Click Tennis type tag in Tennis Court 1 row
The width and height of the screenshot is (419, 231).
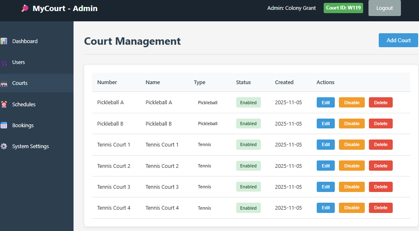[x=205, y=144]
